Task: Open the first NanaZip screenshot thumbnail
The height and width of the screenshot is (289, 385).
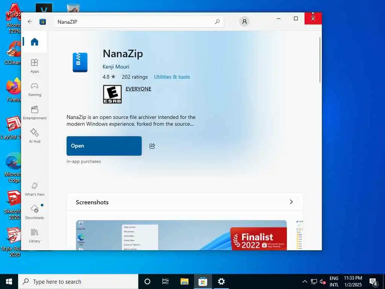Action: [181, 235]
